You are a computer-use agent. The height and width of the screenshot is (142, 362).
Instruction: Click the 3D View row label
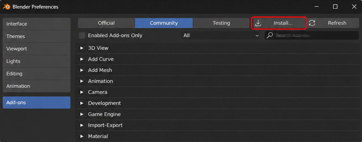(98, 48)
